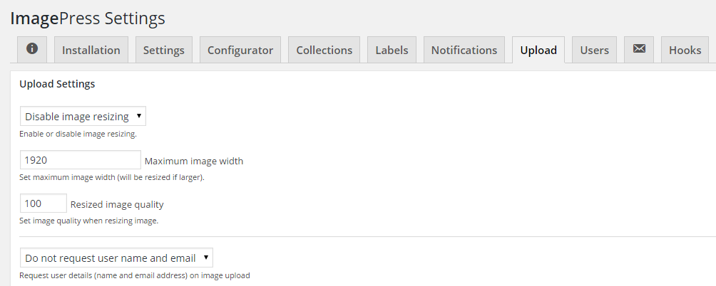Click the Resized image quality label
This screenshot has width=716, height=286.
[117, 204]
